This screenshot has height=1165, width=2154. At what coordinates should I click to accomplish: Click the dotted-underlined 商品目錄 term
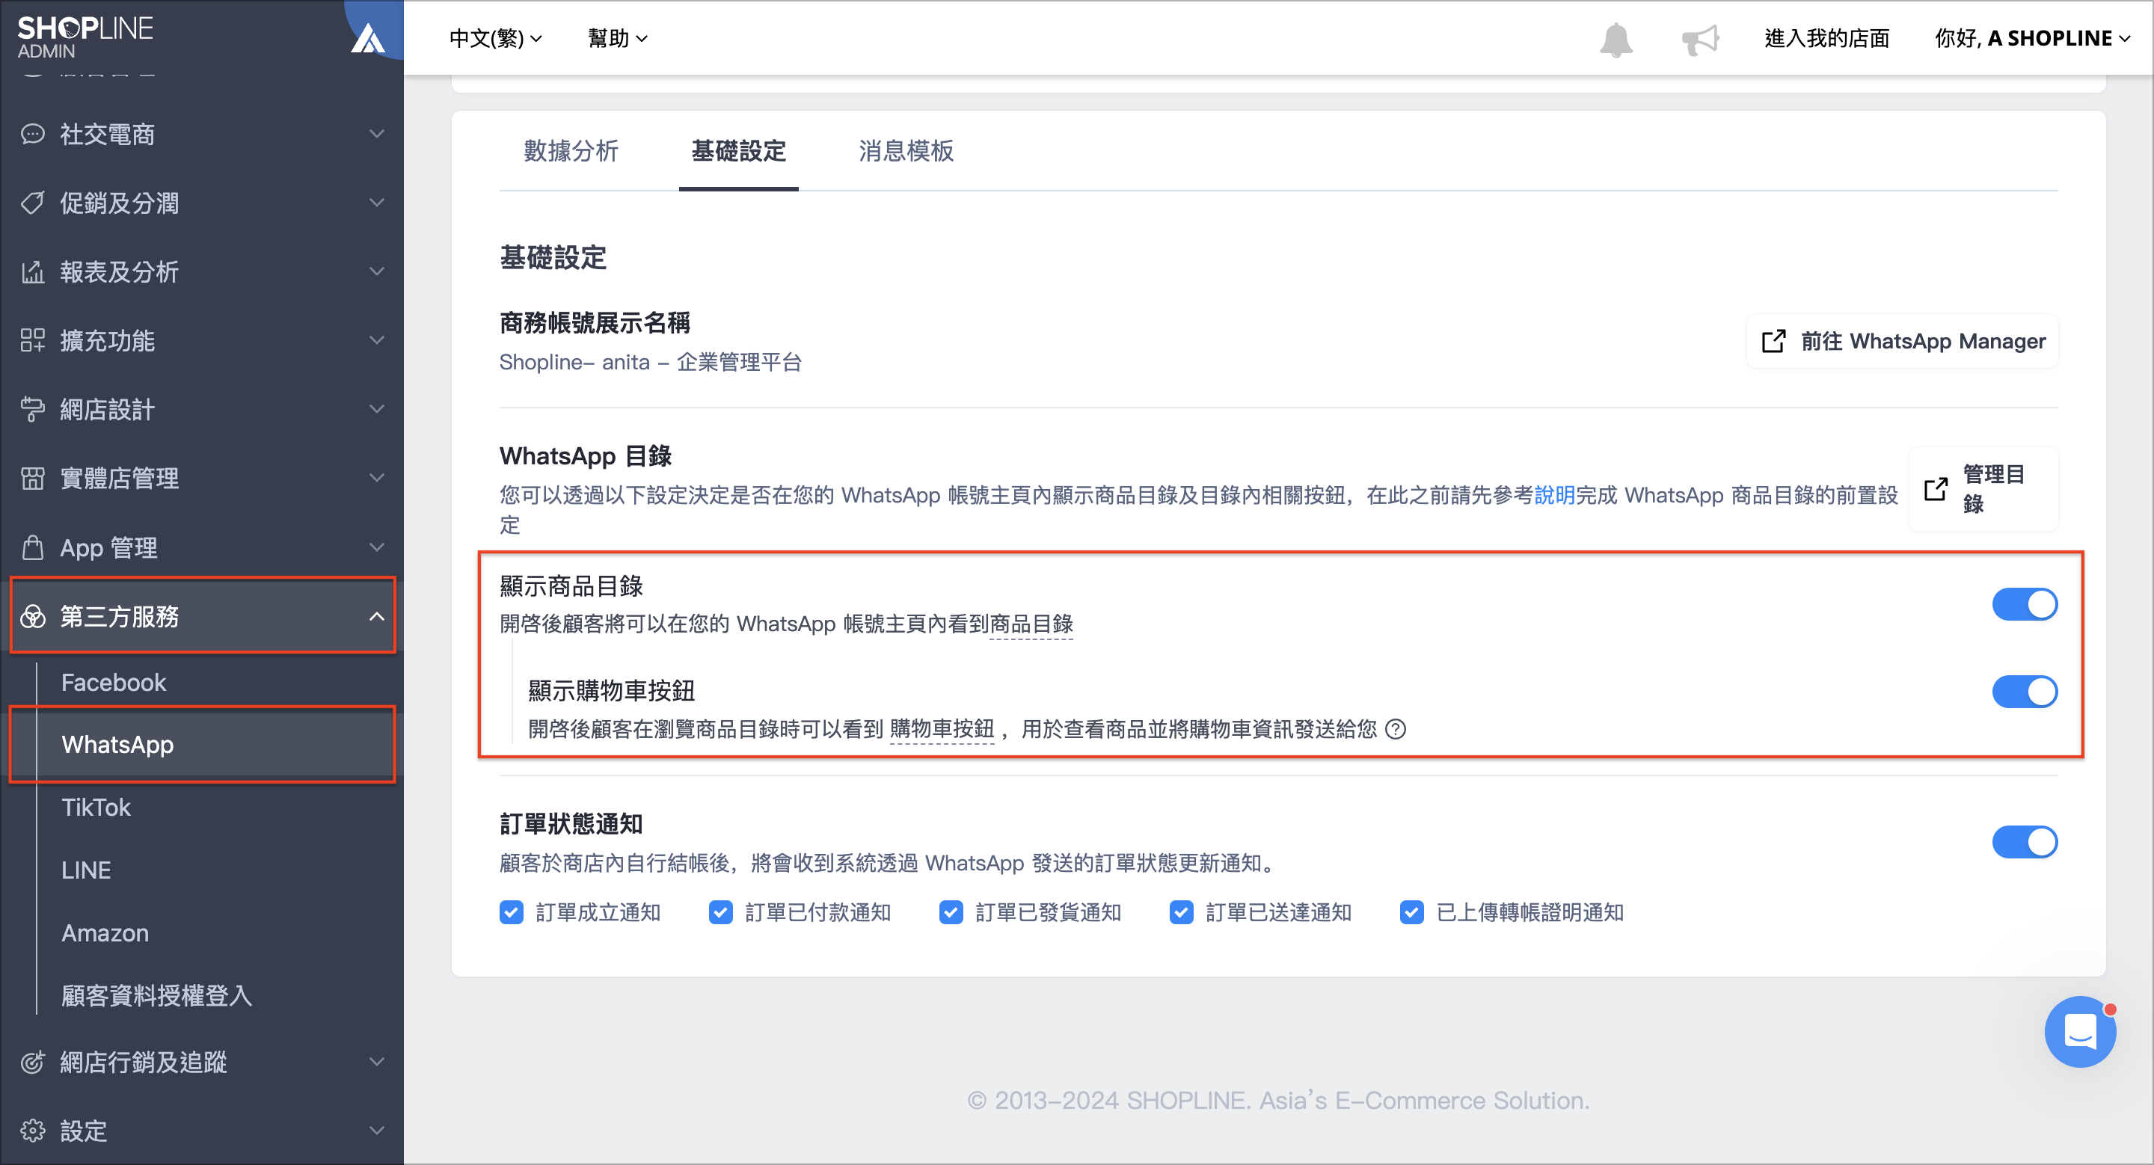click(1031, 624)
